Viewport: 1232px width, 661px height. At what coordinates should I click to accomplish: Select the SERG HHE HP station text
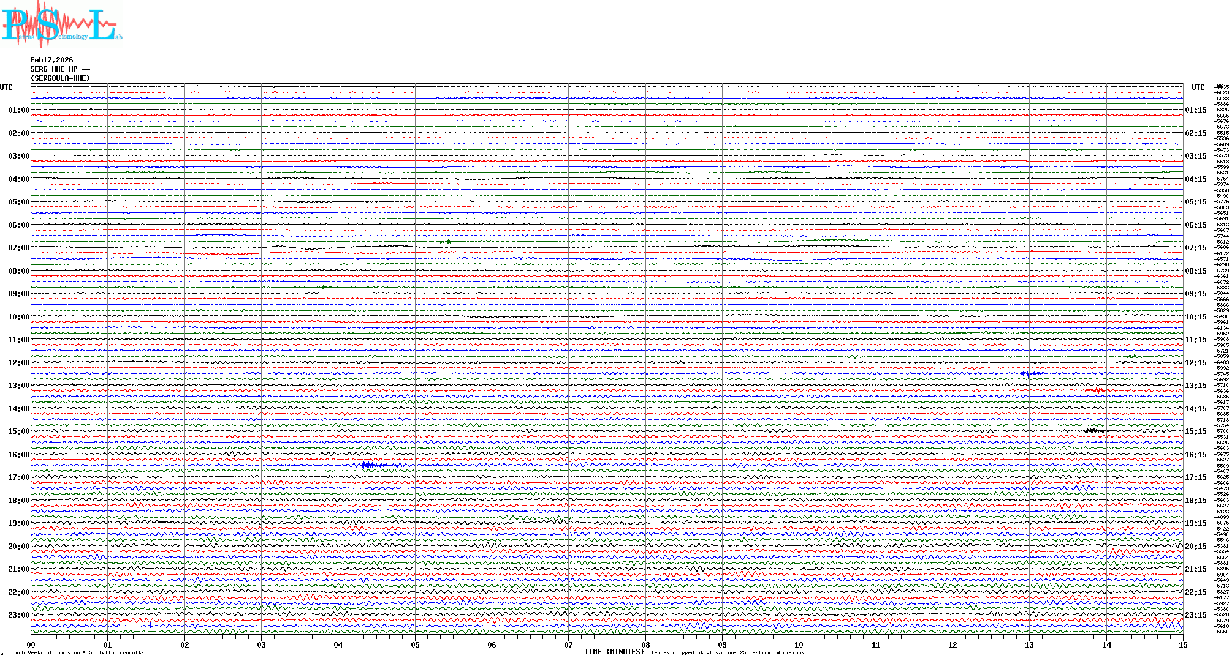click(60, 69)
